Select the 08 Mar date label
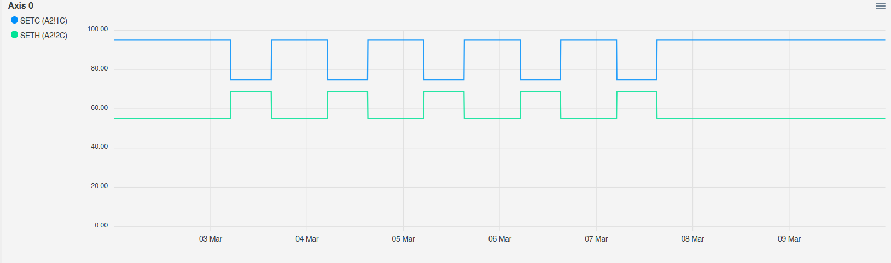Screen dimensions: 891x263 [692, 239]
